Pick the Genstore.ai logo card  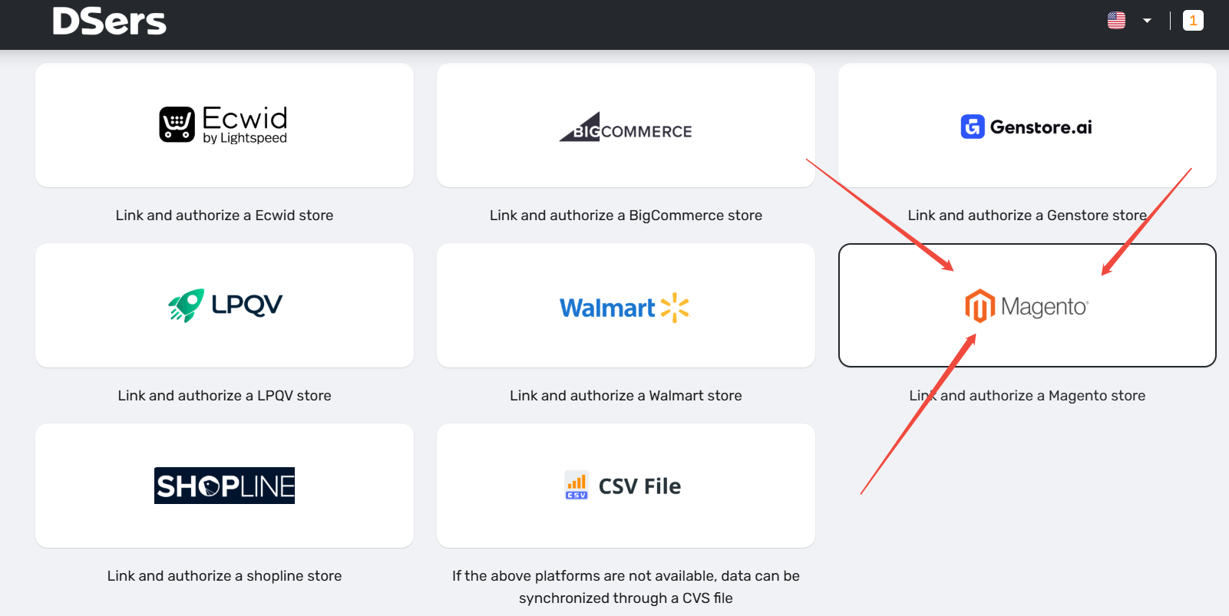[1027, 125]
